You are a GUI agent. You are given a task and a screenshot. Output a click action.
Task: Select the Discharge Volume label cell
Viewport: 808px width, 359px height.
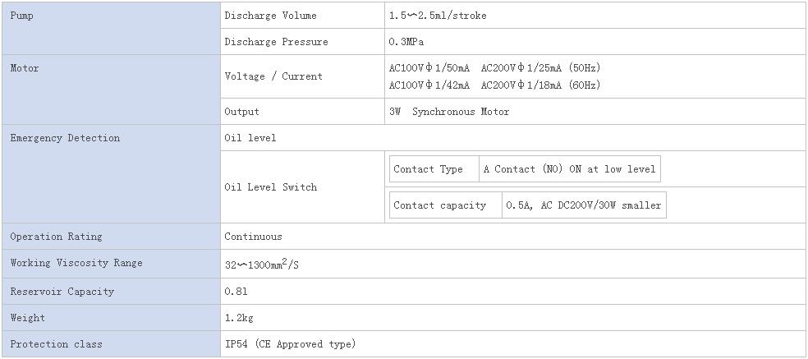click(302, 16)
